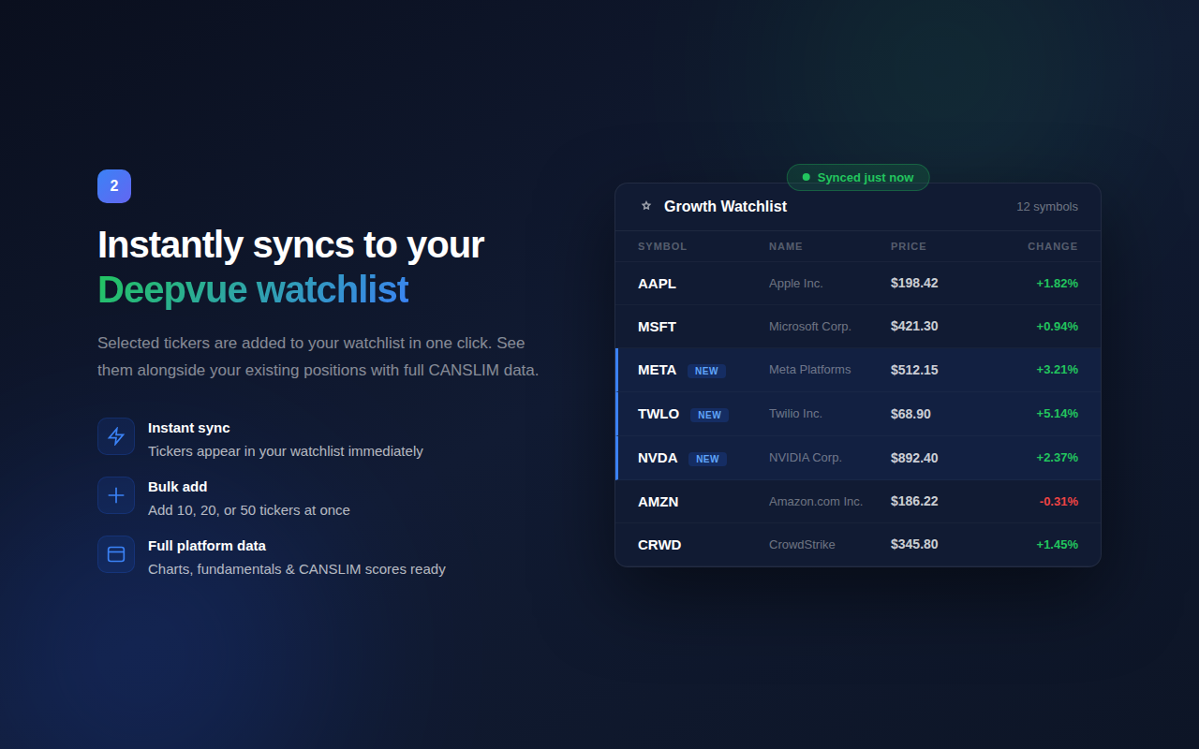Select the CRWD ticker symbol

(x=659, y=544)
